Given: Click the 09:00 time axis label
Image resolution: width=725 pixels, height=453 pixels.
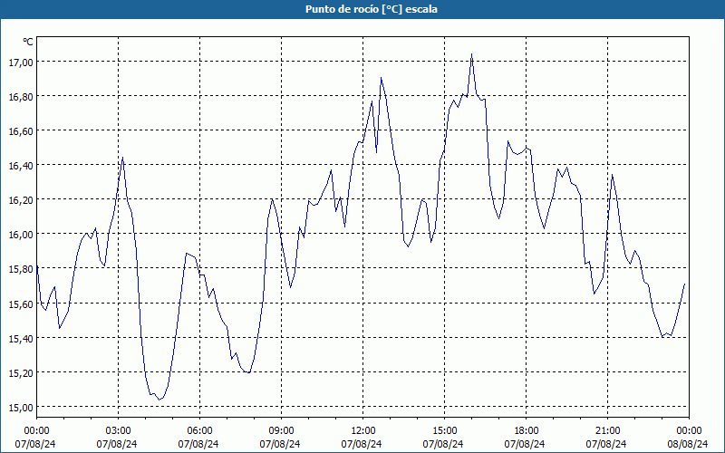Looking at the screenshot, I should [x=281, y=431].
